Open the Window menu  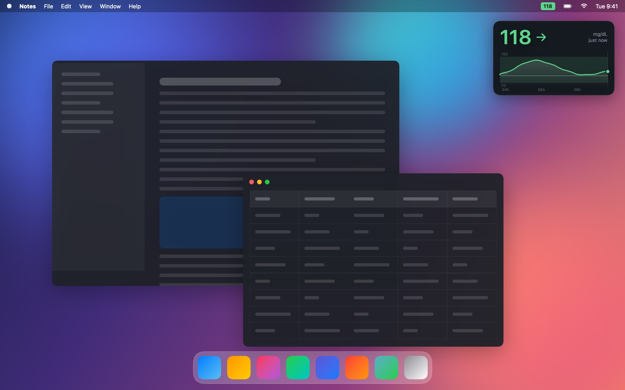click(110, 6)
